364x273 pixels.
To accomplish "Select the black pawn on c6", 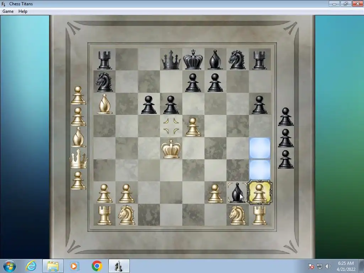I will pos(149,105).
